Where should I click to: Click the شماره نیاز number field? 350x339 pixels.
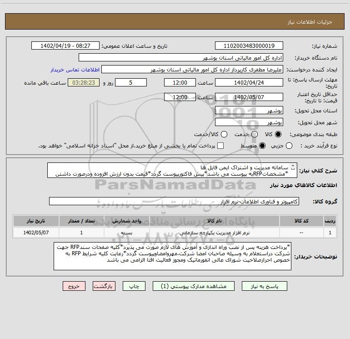pyautogui.click(x=249, y=46)
